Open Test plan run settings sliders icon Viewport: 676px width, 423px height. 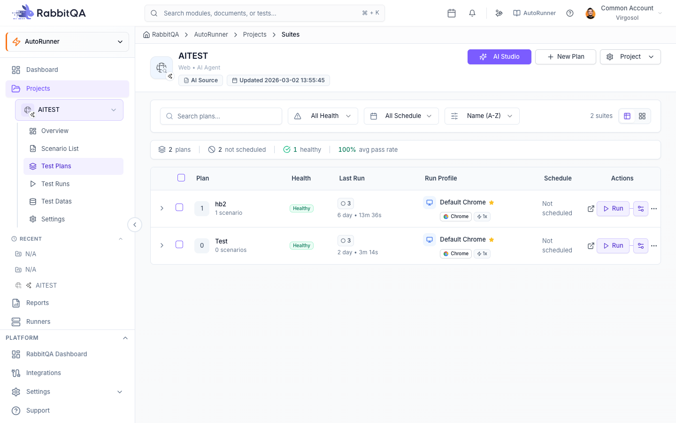[x=641, y=246]
